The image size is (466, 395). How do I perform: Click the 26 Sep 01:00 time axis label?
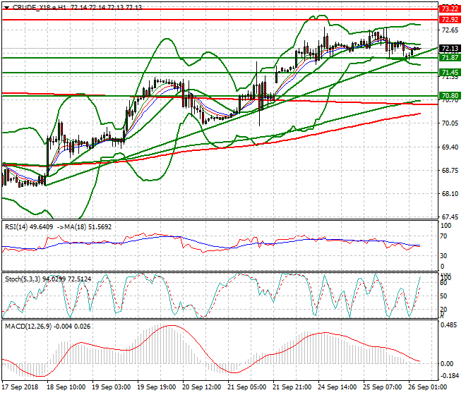pos(428,387)
